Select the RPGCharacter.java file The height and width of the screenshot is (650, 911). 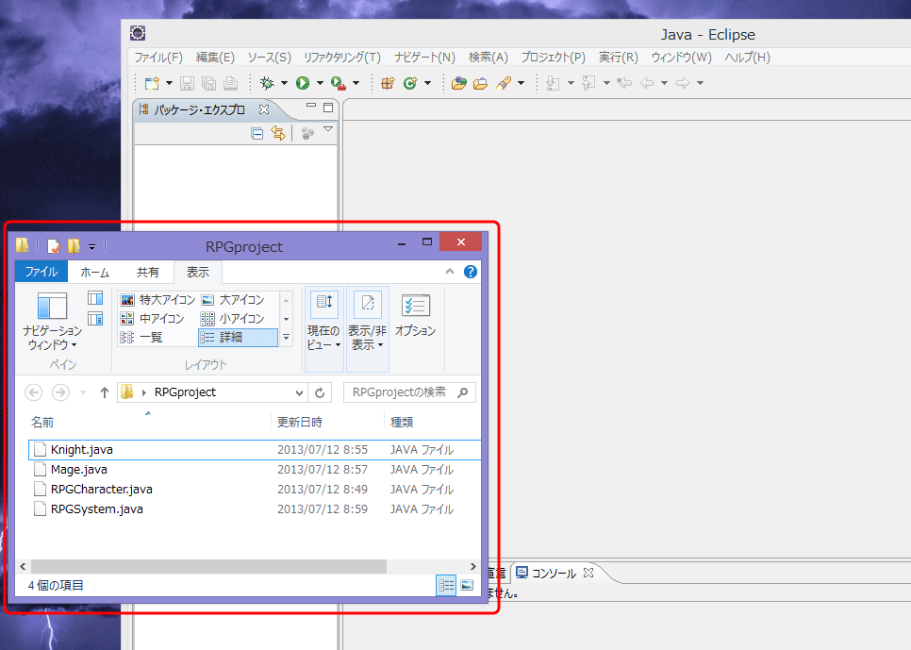(255, 489)
